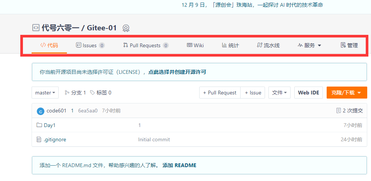Click the + Issue button

click(x=253, y=93)
